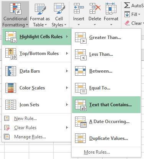Click the Clear eraser icon
This screenshot has height=159, width=144.
[127, 23]
